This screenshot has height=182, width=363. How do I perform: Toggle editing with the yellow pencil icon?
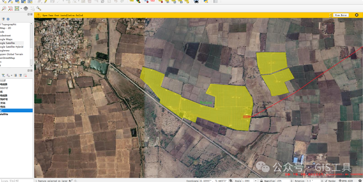[x=46, y=1]
